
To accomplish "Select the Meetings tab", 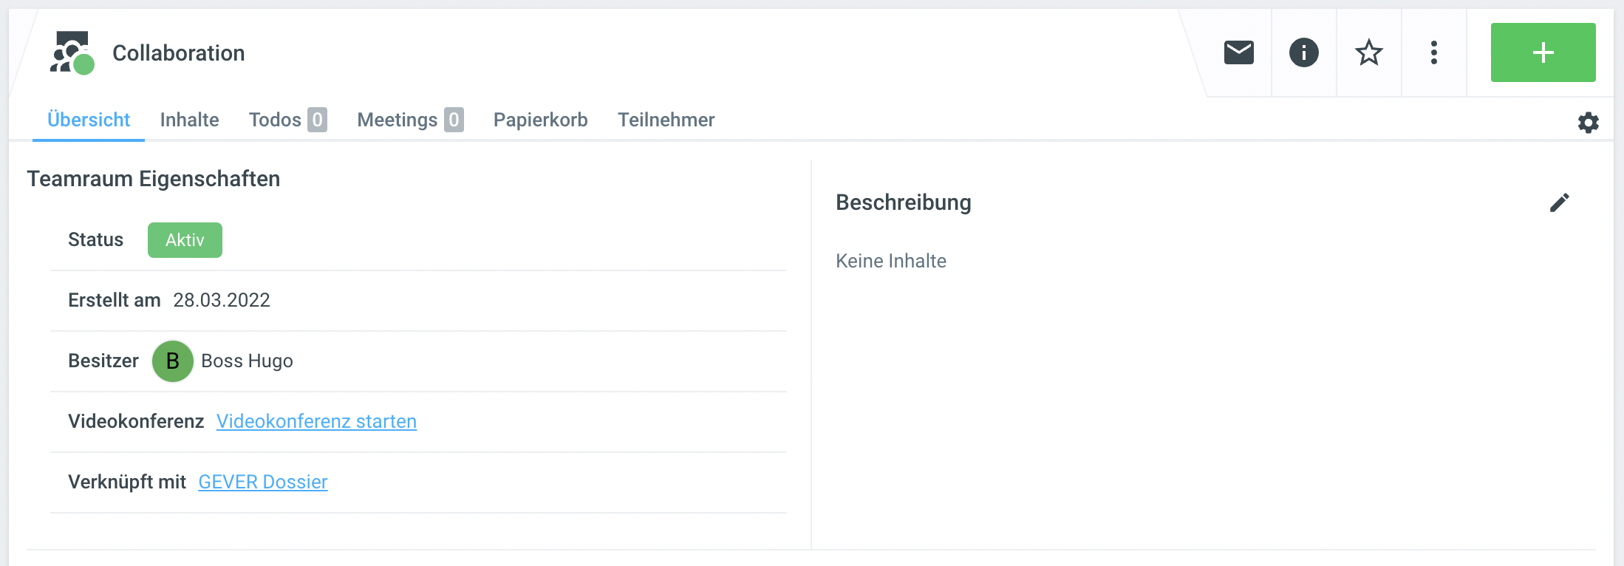I will click(x=409, y=120).
